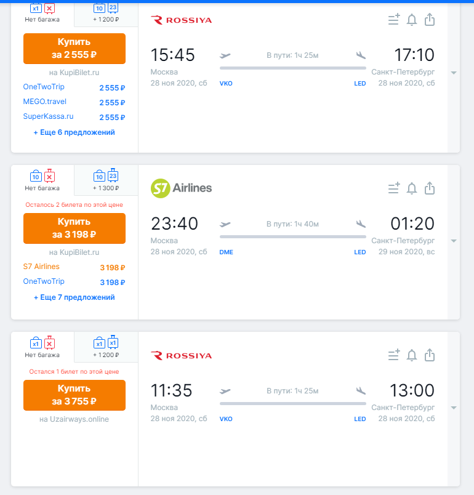This screenshot has width=474, height=495.
Task: Click the bell icon for Rossiya 11:35 flight
Action: tap(411, 355)
